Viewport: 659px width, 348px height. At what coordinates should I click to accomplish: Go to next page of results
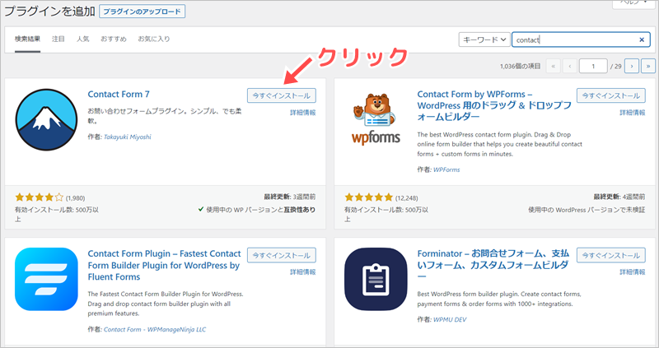(x=632, y=66)
